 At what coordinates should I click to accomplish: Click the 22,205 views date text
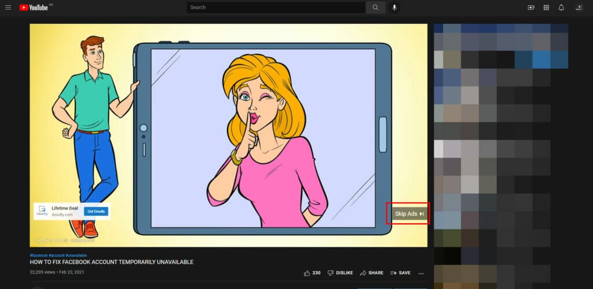[57, 272]
